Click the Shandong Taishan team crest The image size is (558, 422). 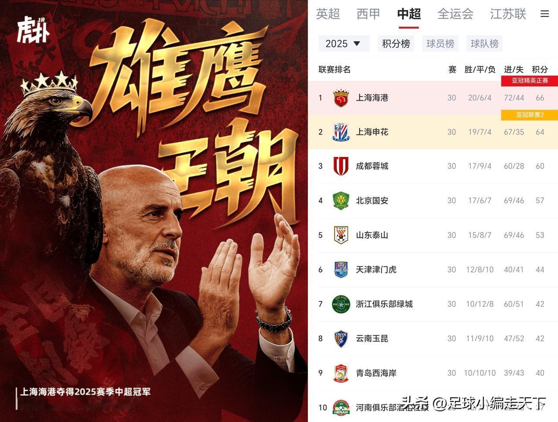click(x=341, y=235)
